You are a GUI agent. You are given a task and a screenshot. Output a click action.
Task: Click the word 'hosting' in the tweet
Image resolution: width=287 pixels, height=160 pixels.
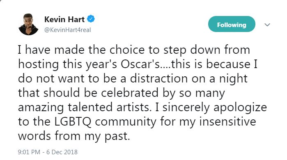click(39, 65)
